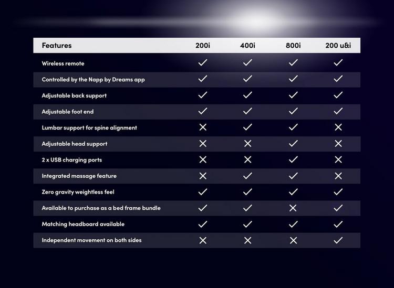Image resolution: width=394 pixels, height=288 pixels.
Task: Click the Independent movement on both sides label
Action: (x=92, y=240)
